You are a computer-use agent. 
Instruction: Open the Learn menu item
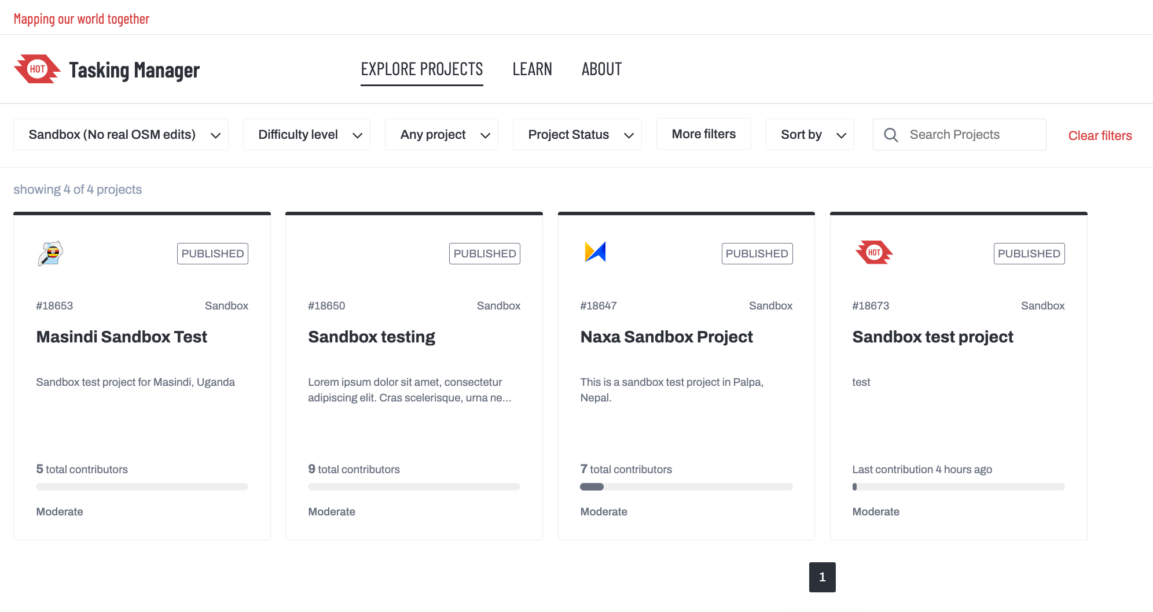click(533, 69)
